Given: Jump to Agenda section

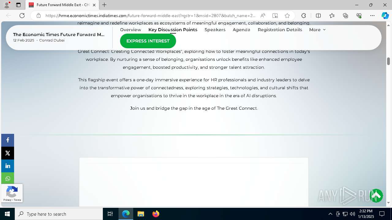Looking at the screenshot, I should click(241, 30).
